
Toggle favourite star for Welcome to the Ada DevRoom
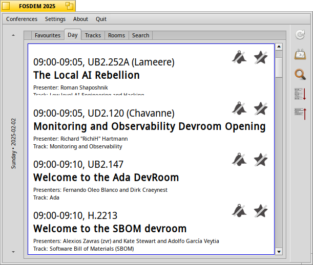pyautogui.click(x=261, y=160)
